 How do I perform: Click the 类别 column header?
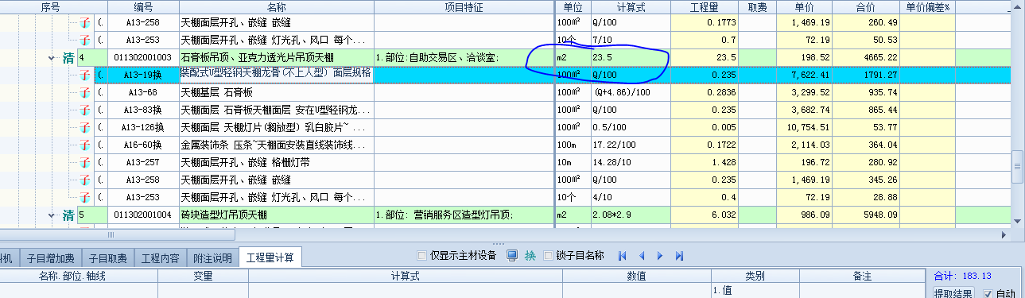(755, 276)
